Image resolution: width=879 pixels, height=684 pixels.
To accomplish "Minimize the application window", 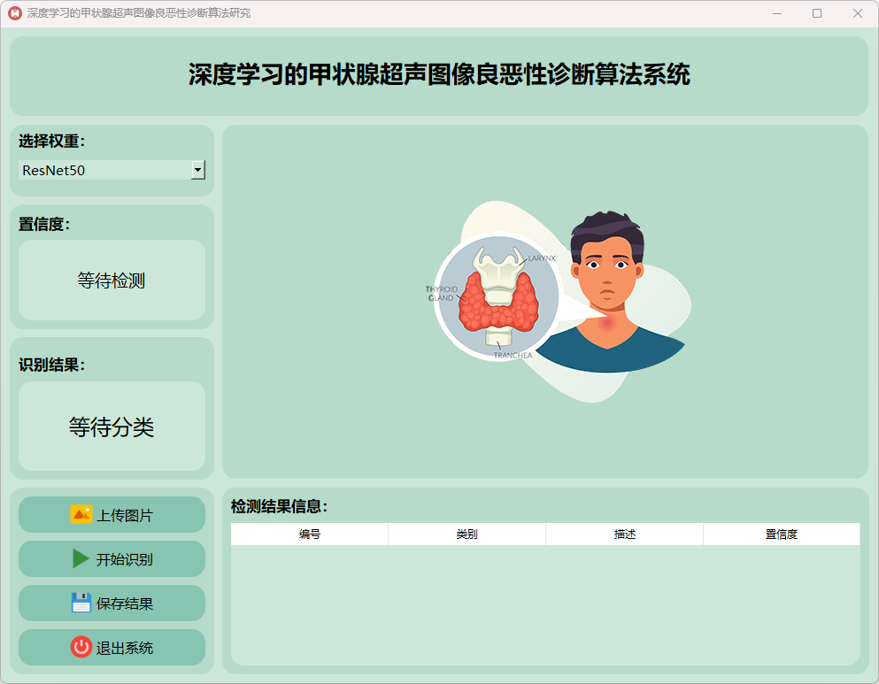I will point(777,13).
